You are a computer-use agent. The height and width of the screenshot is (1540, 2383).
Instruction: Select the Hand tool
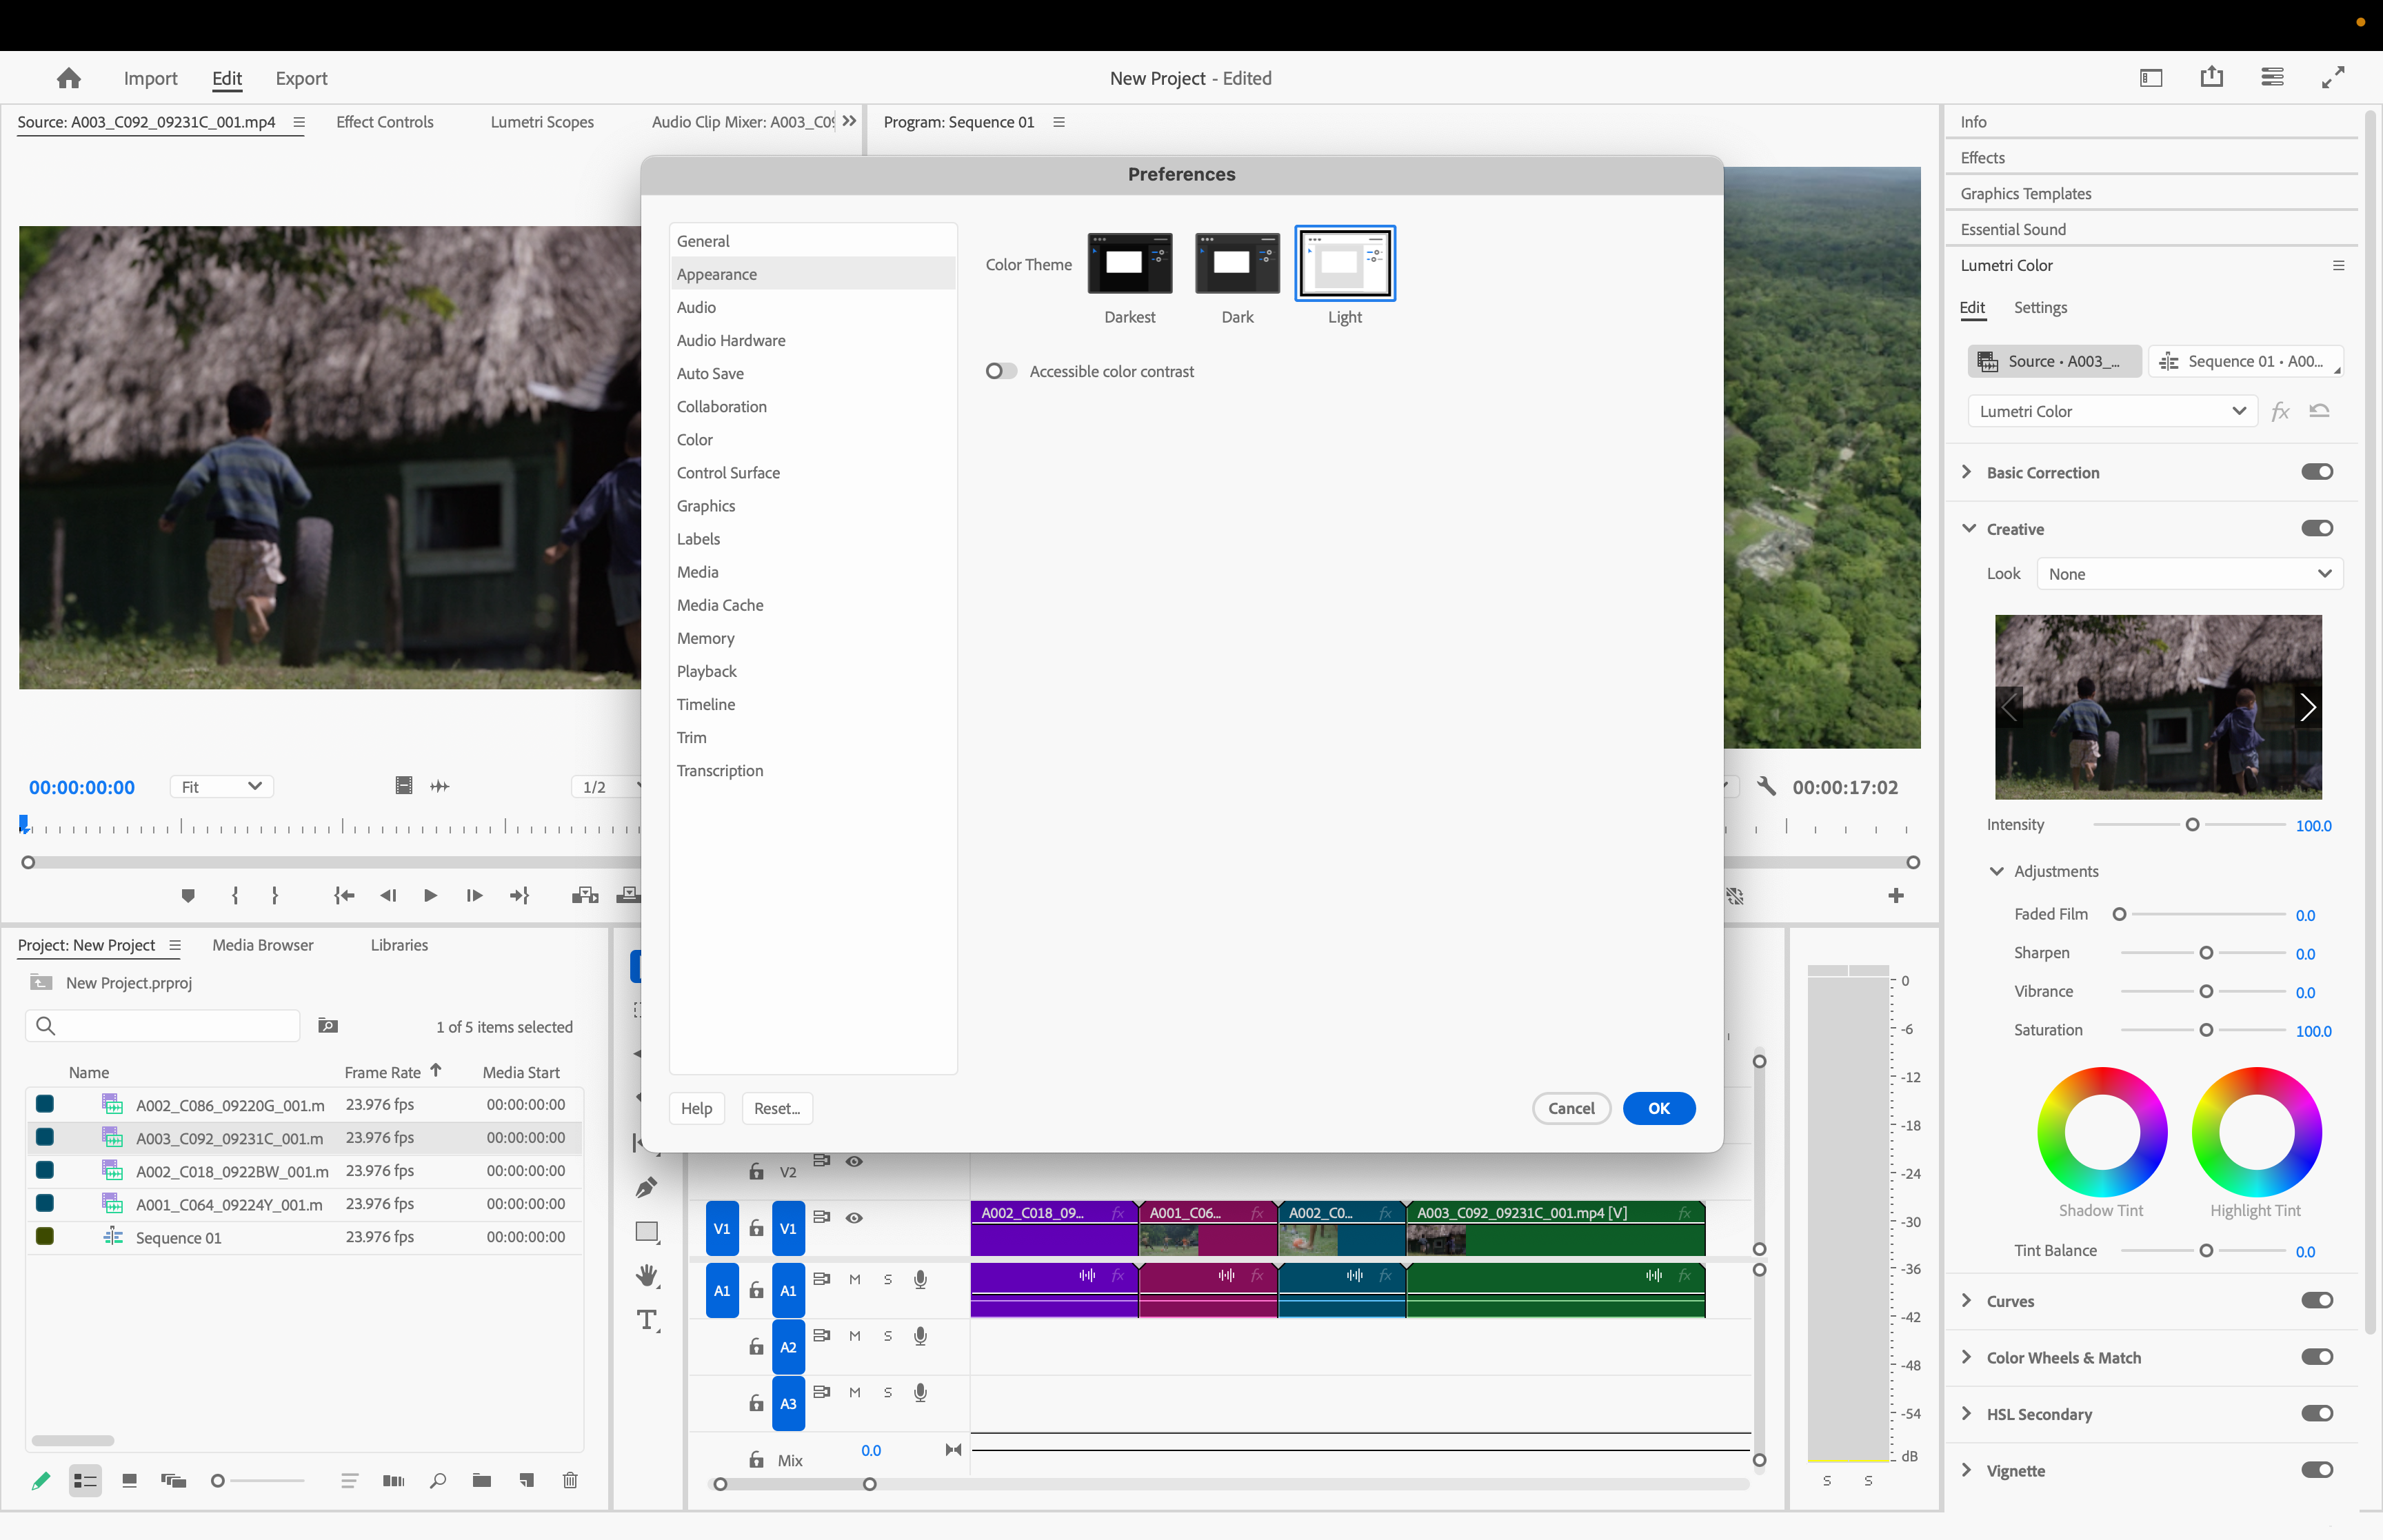click(647, 1276)
